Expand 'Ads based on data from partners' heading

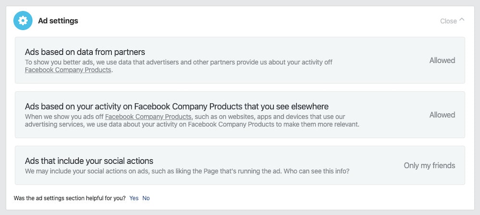click(85, 52)
